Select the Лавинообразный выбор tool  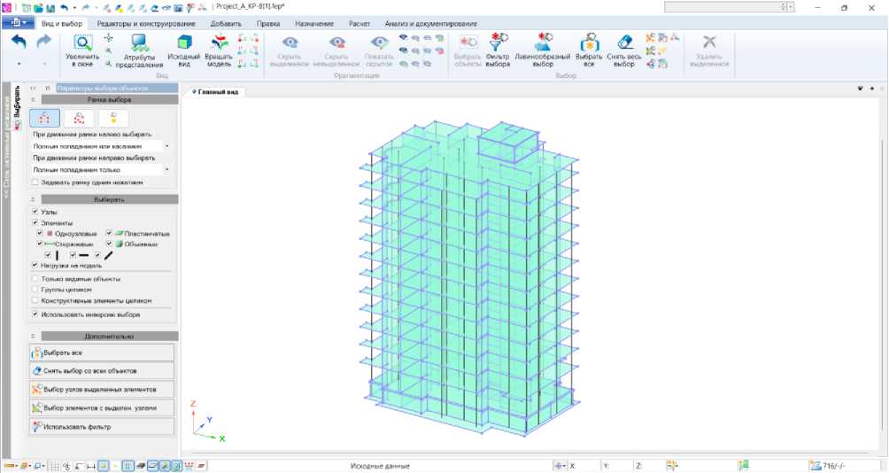[542, 46]
